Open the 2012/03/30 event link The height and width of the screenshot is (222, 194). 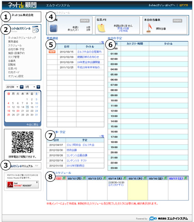click(x=71, y=150)
